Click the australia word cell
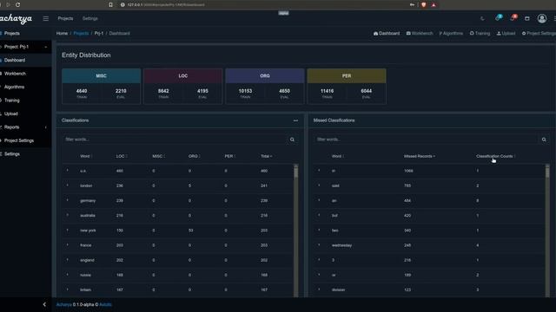556x312 pixels. click(88, 216)
